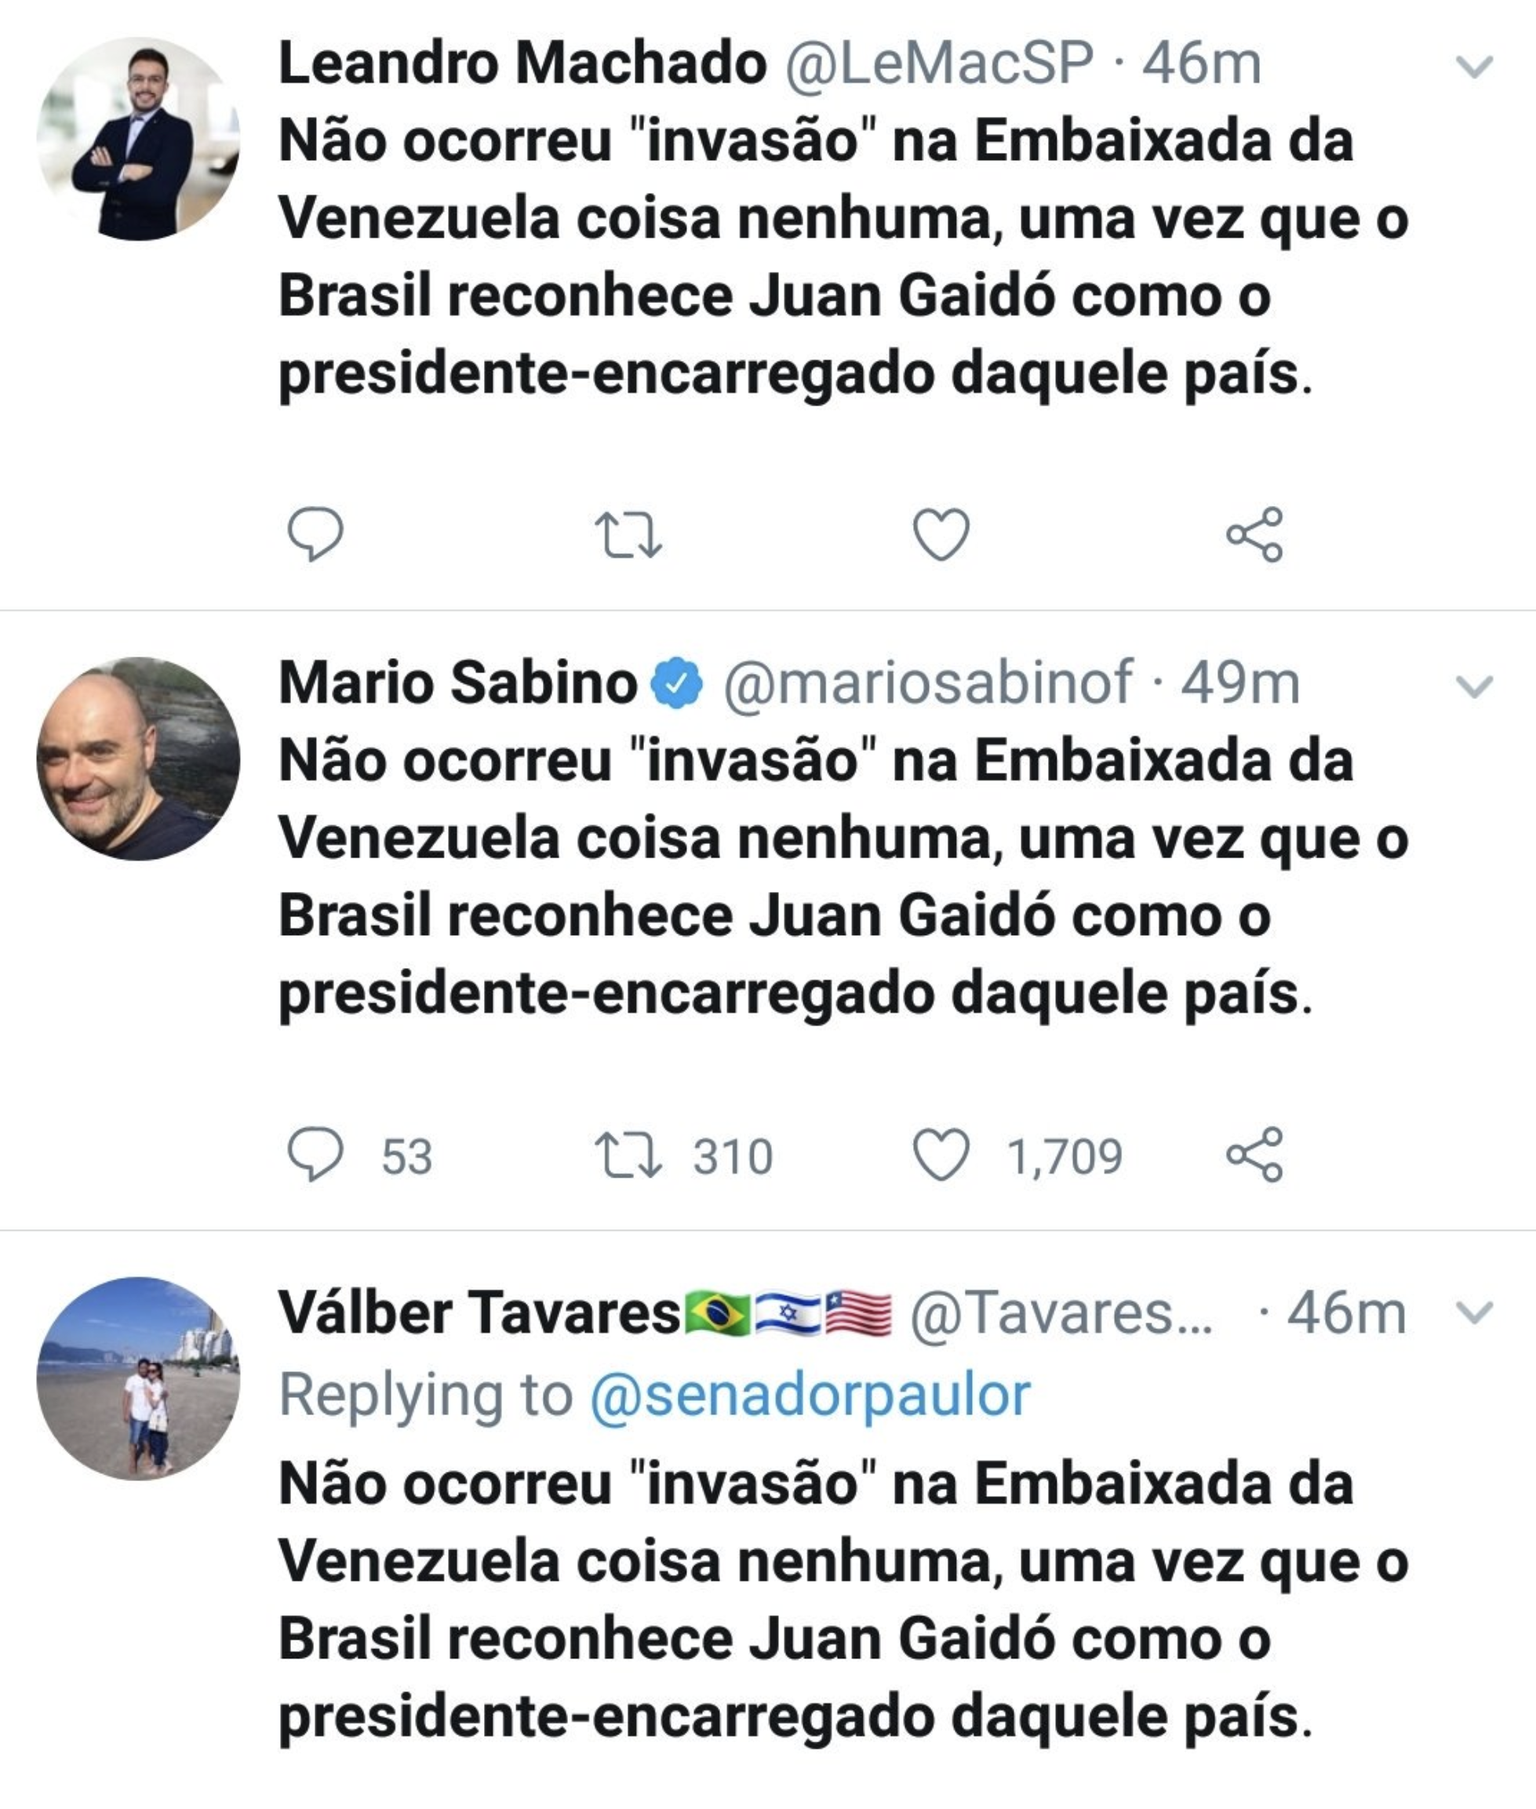Screen dimensions: 1536x1809
Task: Share Leandro Machado's tweet
Action: tap(1254, 533)
